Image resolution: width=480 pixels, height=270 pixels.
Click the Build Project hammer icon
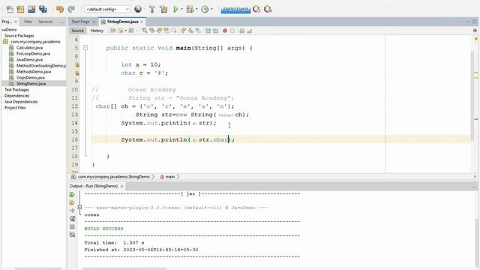(x=151, y=9)
